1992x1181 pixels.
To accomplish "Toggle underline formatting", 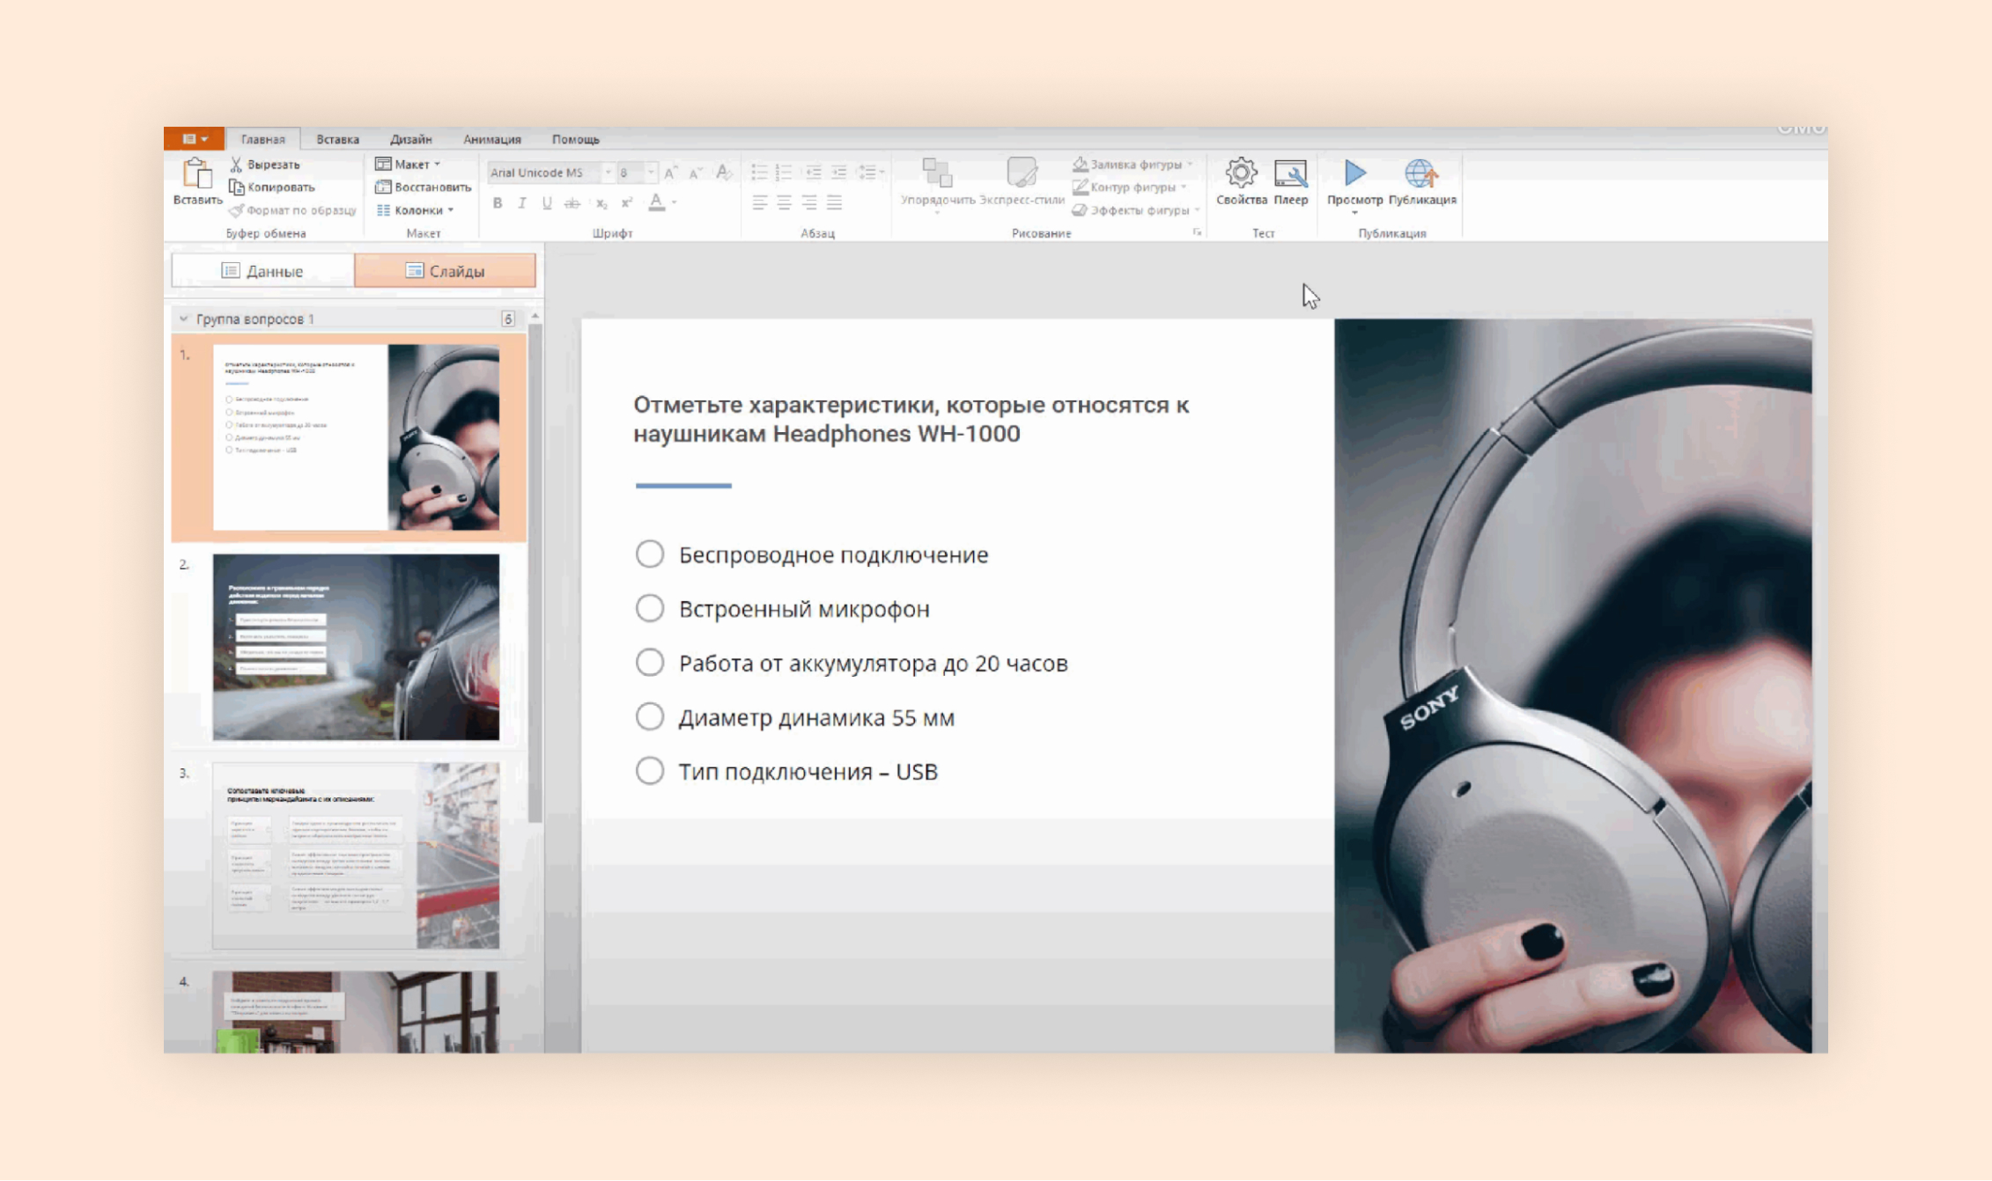I will click(x=547, y=203).
